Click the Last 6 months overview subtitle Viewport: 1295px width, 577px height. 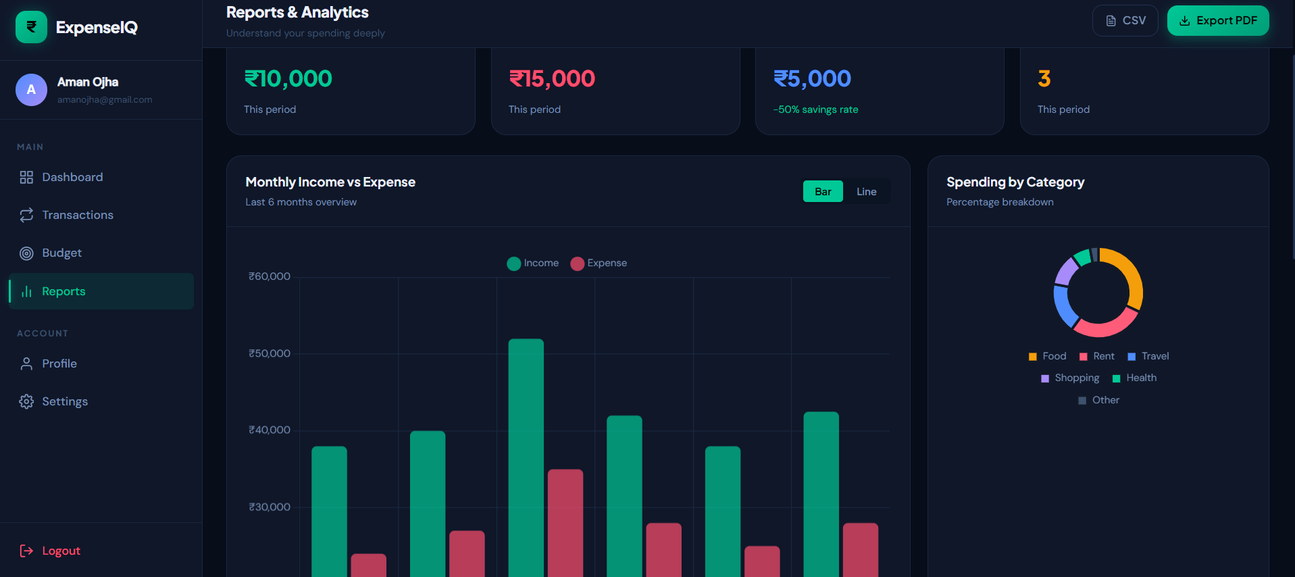click(x=301, y=202)
